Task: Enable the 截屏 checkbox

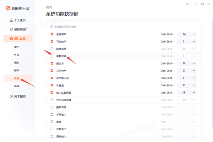Action: pos(52,122)
